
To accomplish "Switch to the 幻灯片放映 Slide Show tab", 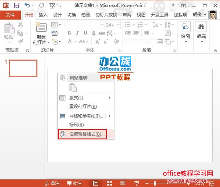I will coord(106,15).
